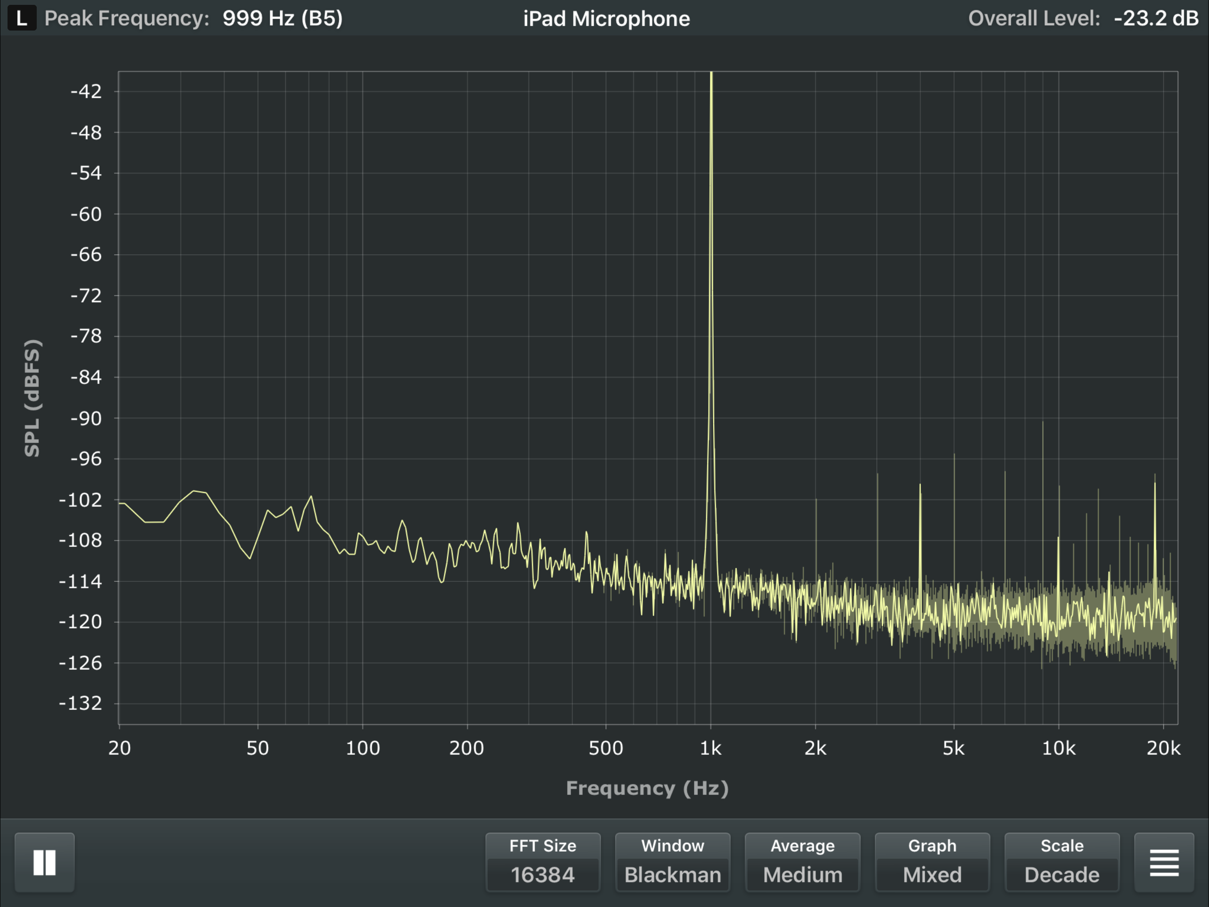
Task: Pause the live spectrum analysis
Action: click(x=44, y=862)
